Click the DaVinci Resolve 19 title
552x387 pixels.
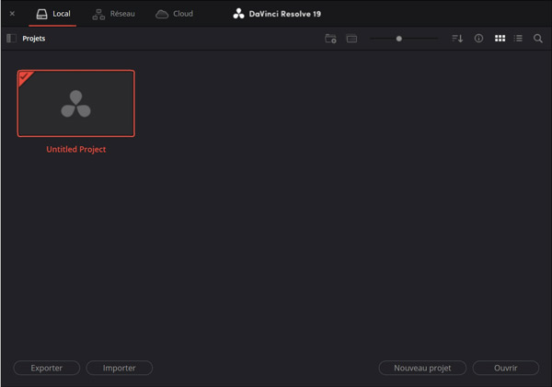[x=277, y=14]
